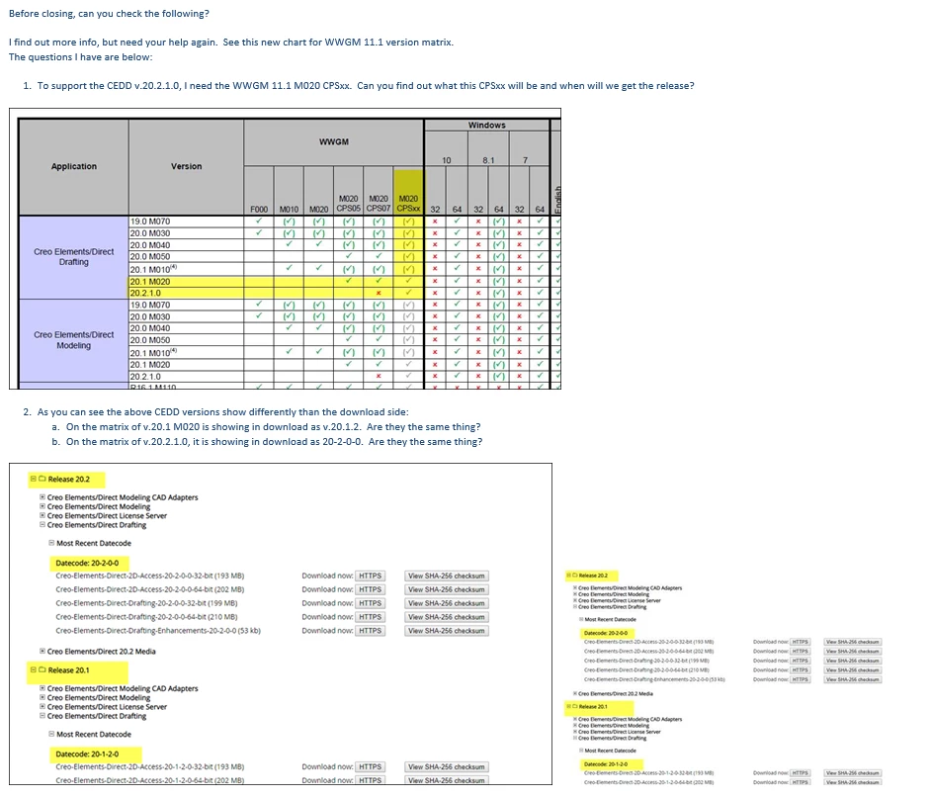View SHA-256 checksum for Drafting-Enhancements-20-2-0-0, large list
This screenshot has width=930, height=798.
point(447,631)
